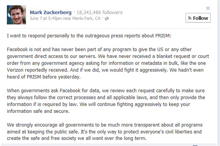Viewport: 220px width, 146px height.
Task: Click the line 'information safe and secure.'
Action: click(x=38, y=111)
